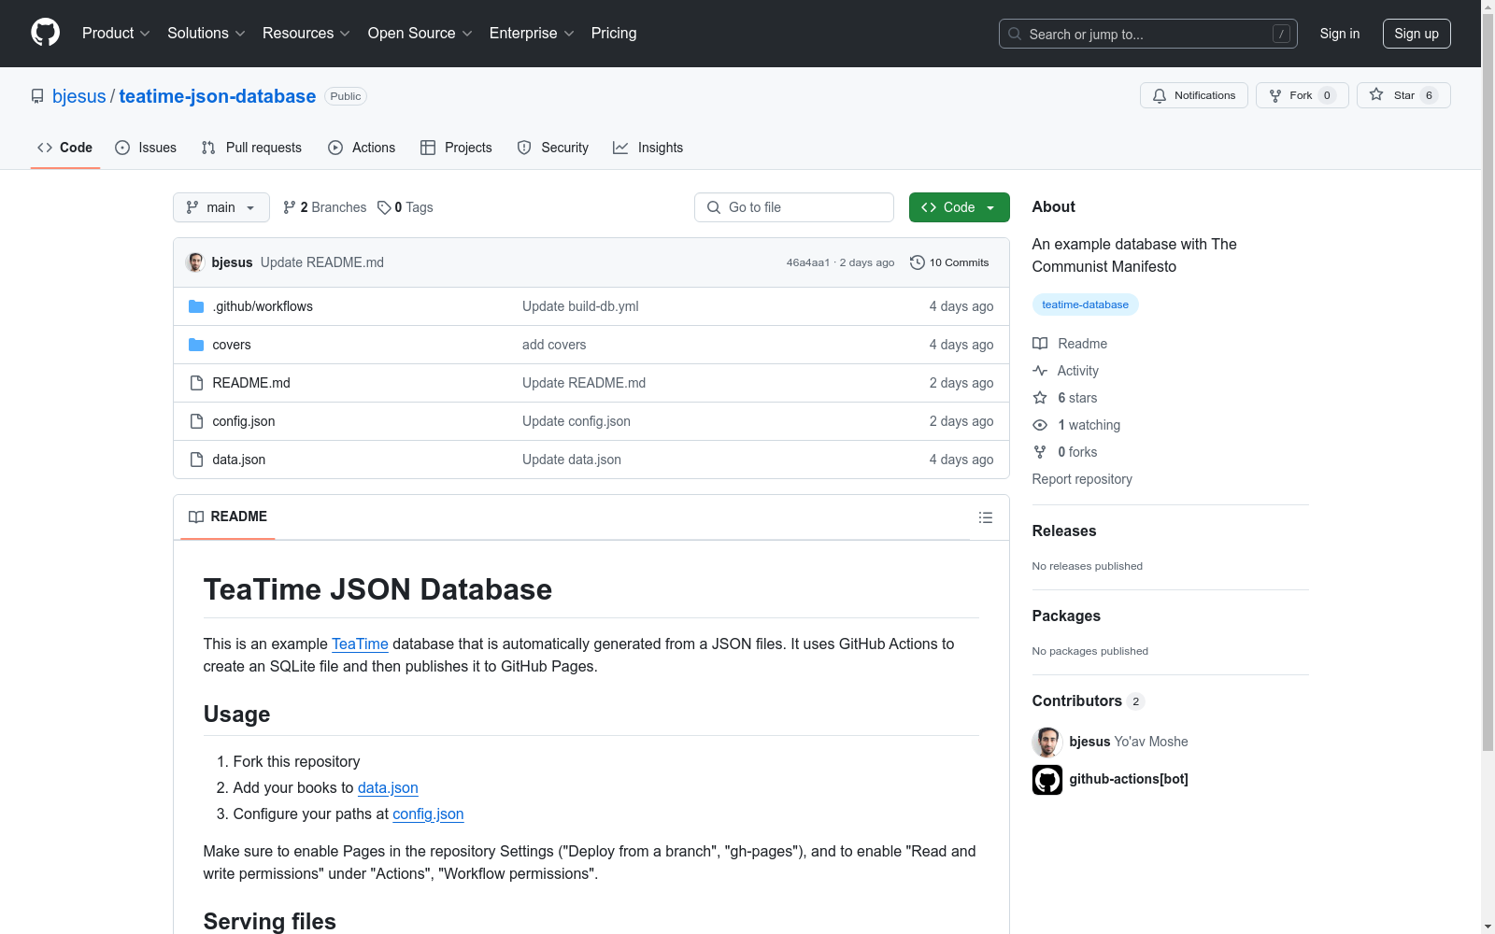This screenshot has width=1495, height=934.
Task: Open the Actions tab
Action: tap(362, 148)
